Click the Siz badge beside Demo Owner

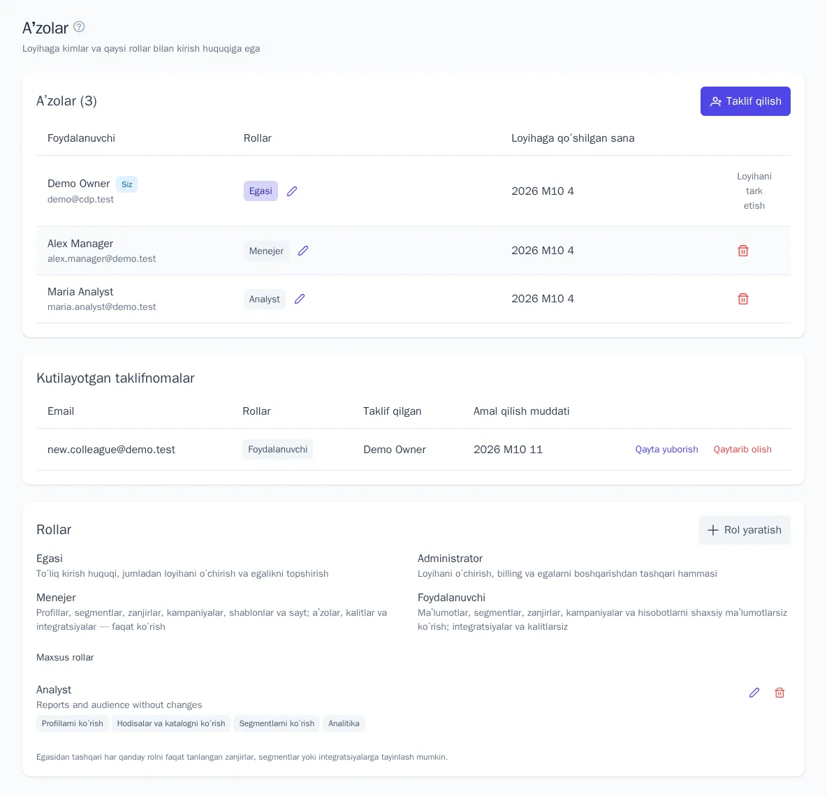[x=126, y=184]
